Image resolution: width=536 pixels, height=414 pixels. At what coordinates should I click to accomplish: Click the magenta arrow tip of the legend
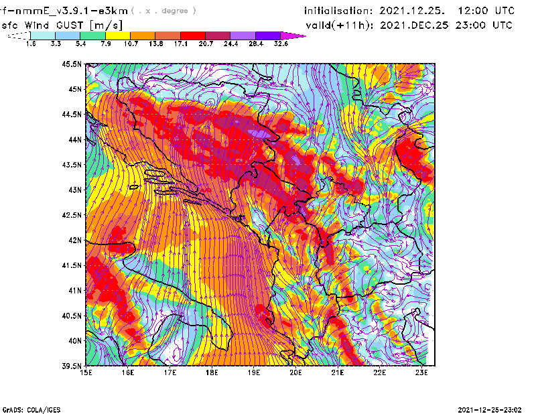coord(293,36)
